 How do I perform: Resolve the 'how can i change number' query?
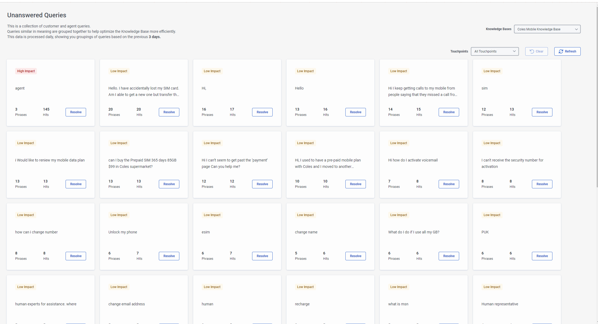click(x=76, y=256)
